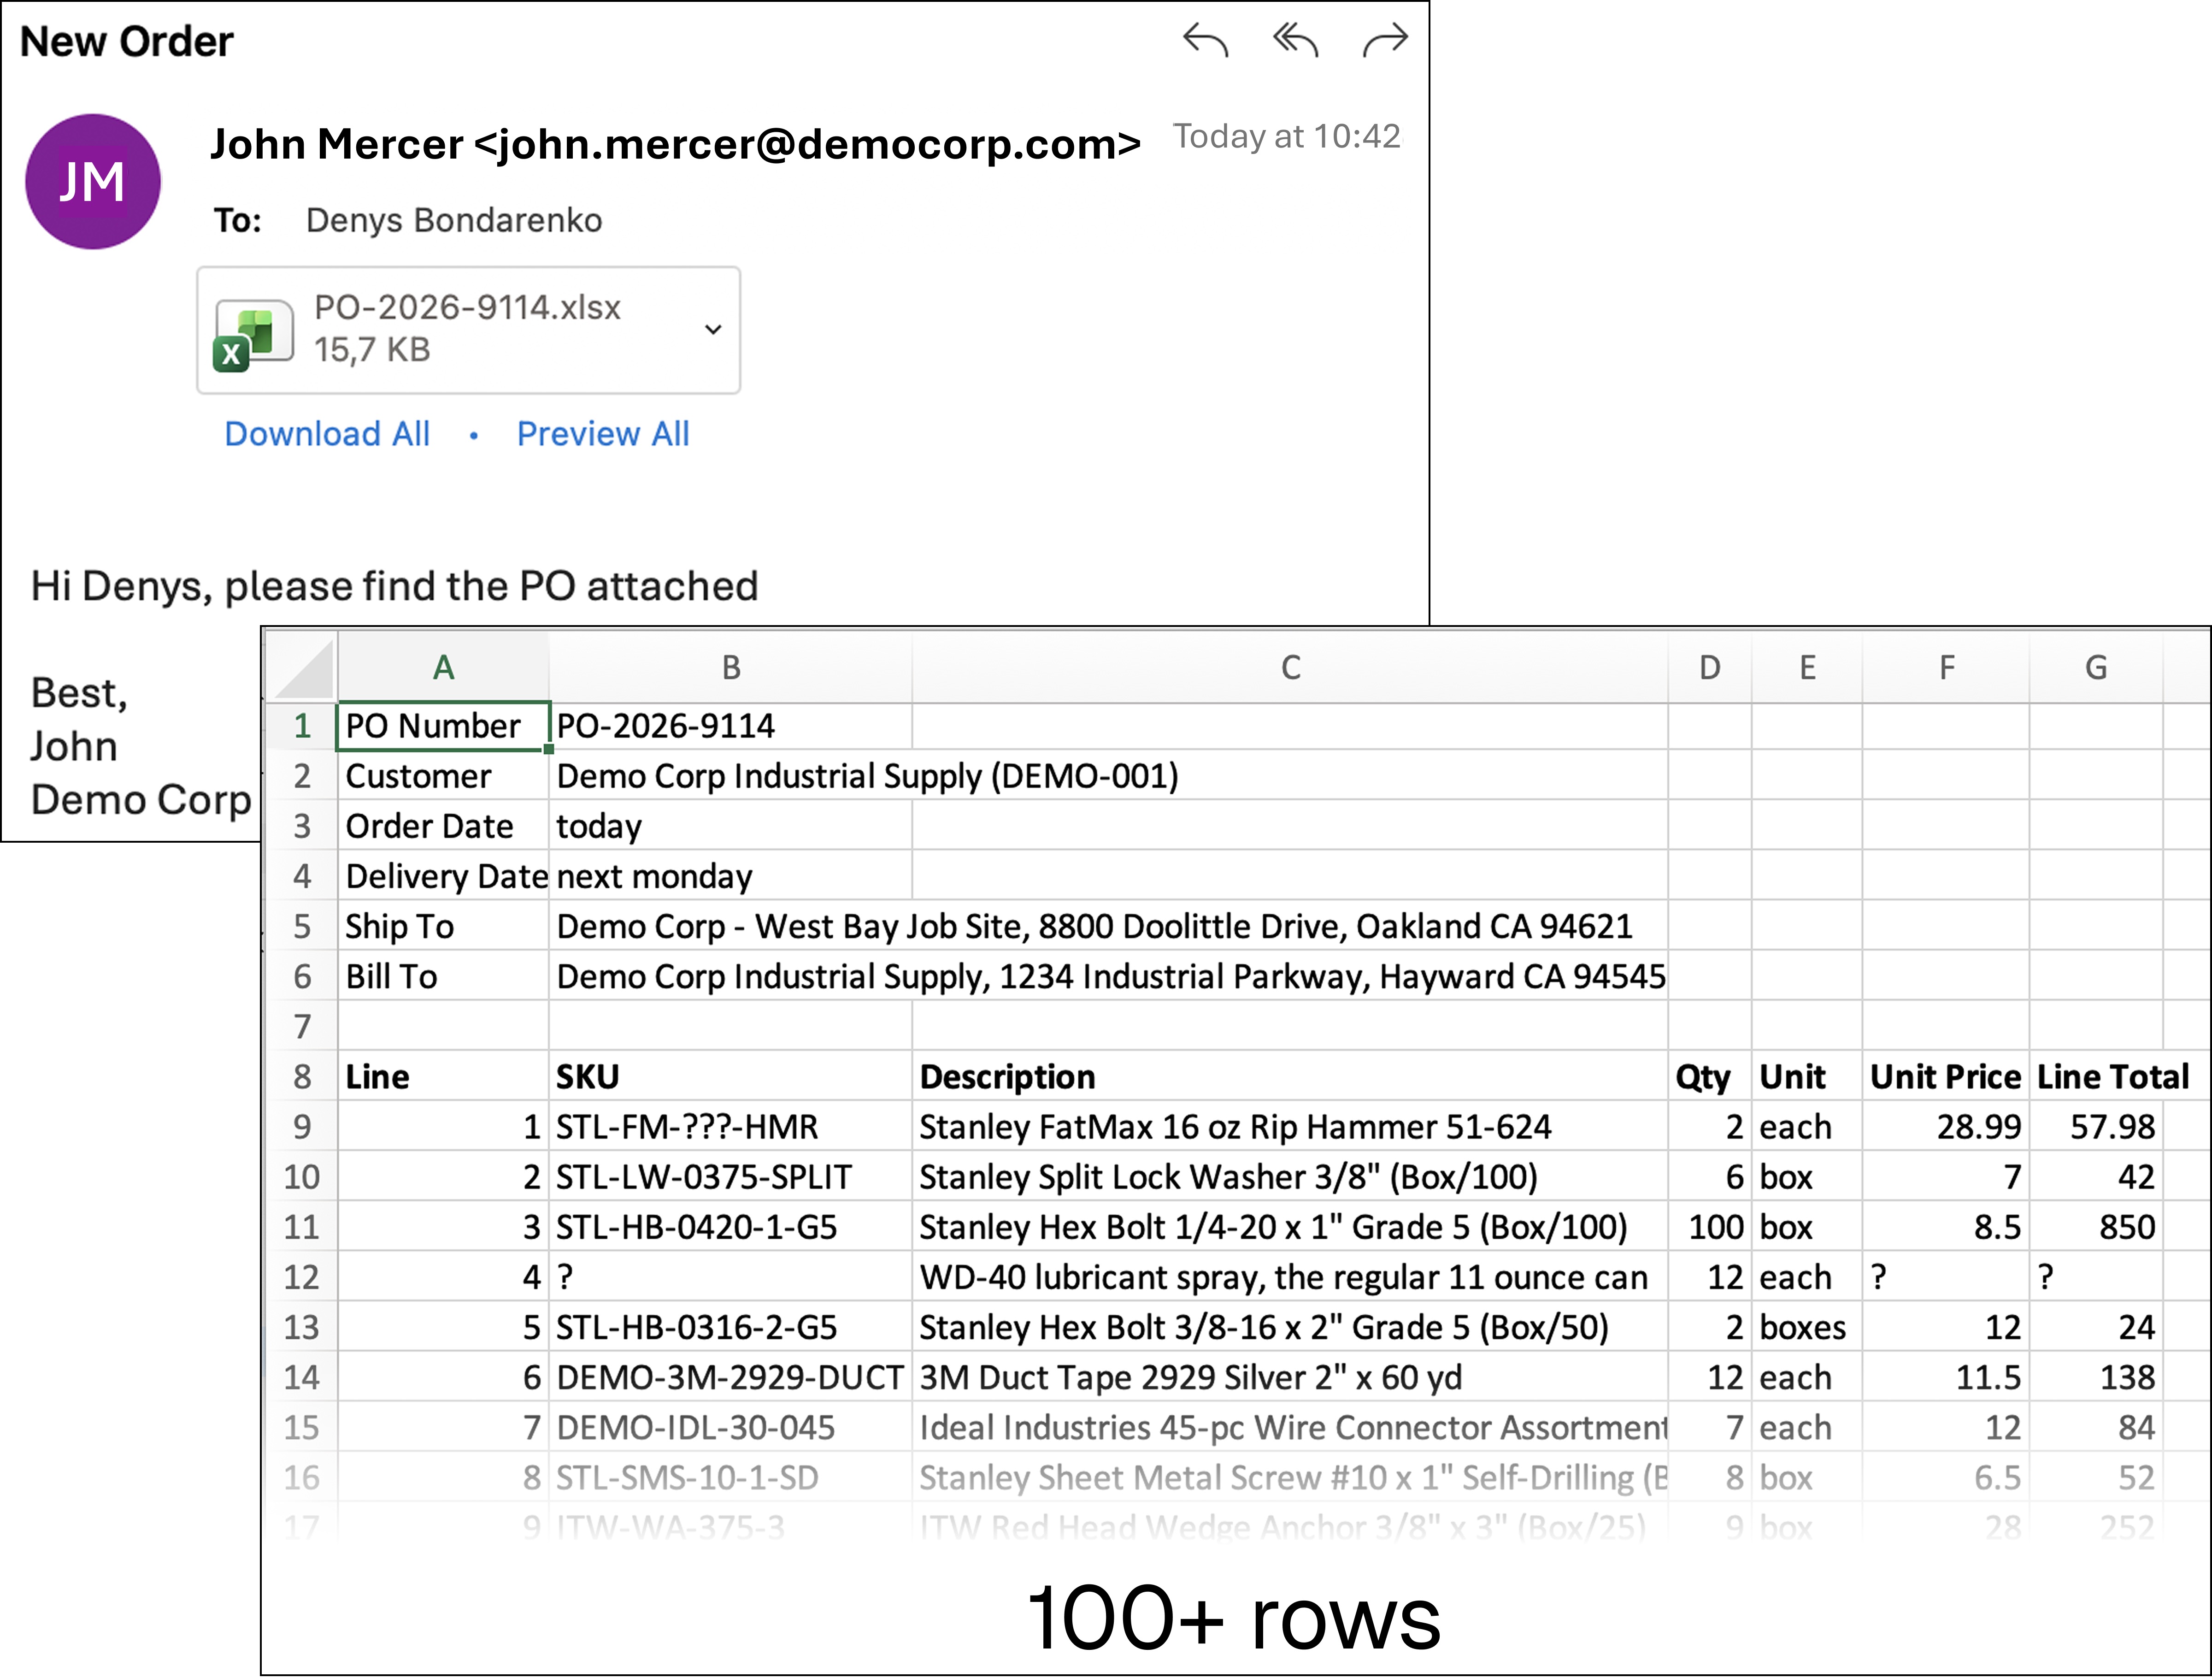Click SKU cell STL-HB-0316-2-G5
Image resolution: width=2212 pixels, height=1678 pixels.
(x=731, y=1327)
